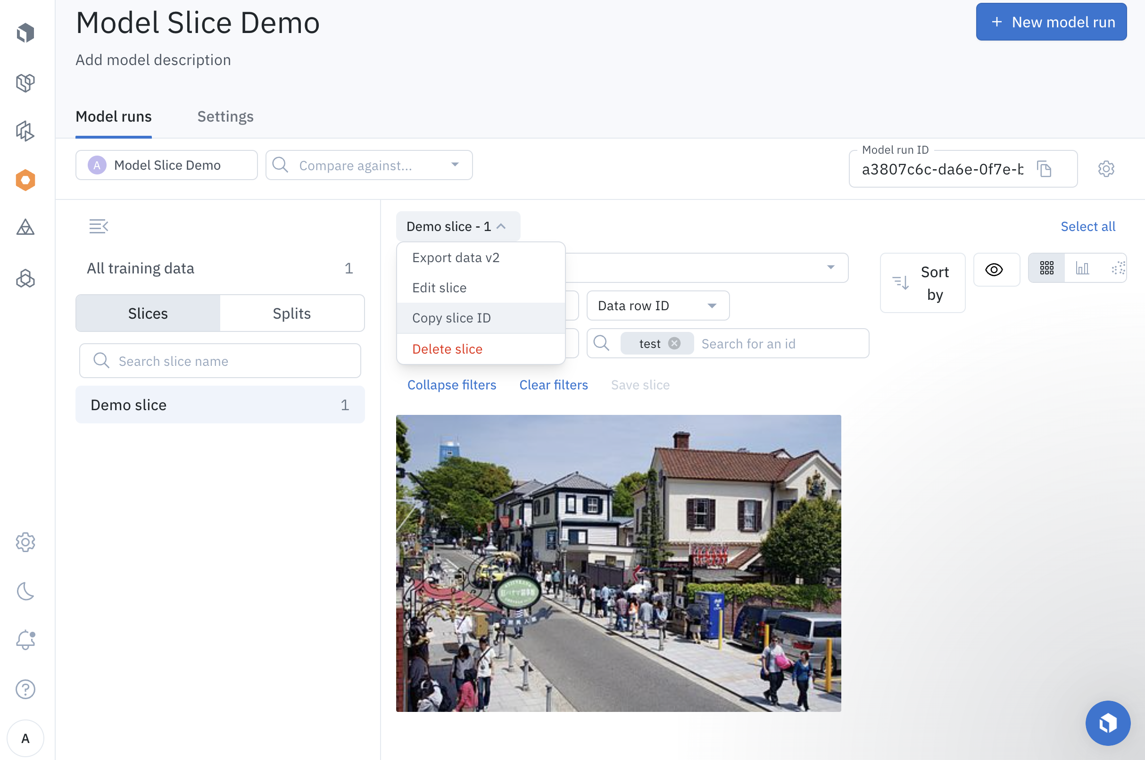The height and width of the screenshot is (760, 1145).
Task: Click the copy model run ID icon
Action: coord(1044,169)
